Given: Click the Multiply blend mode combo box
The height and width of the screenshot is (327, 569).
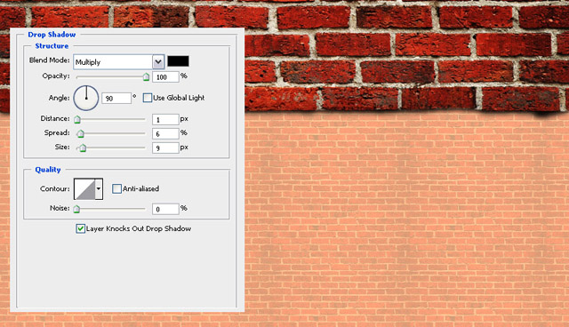Looking at the screenshot, I should [118, 62].
